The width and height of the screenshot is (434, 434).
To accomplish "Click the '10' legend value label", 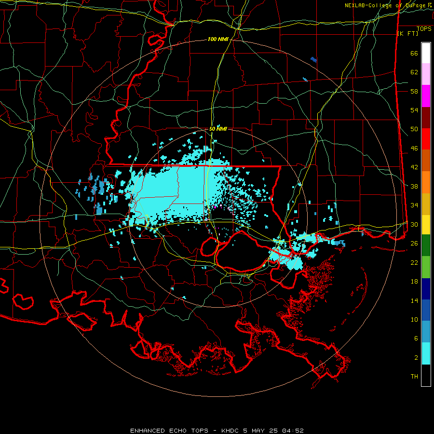I will click(414, 320).
